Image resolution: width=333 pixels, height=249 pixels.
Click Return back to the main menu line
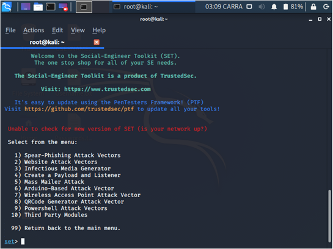[66, 228]
